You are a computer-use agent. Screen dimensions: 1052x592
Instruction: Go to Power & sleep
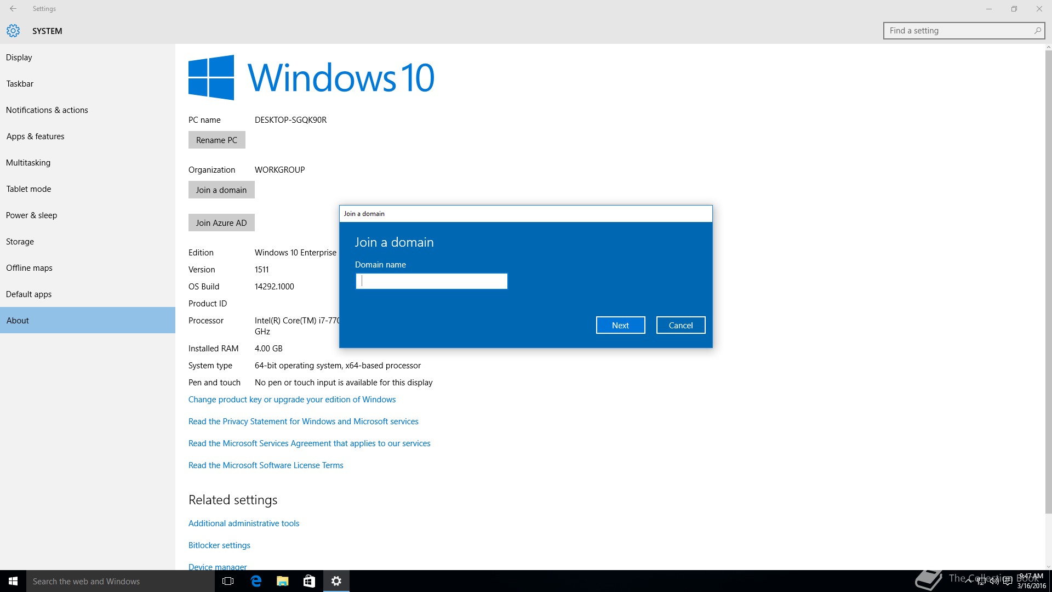[88, 215]
